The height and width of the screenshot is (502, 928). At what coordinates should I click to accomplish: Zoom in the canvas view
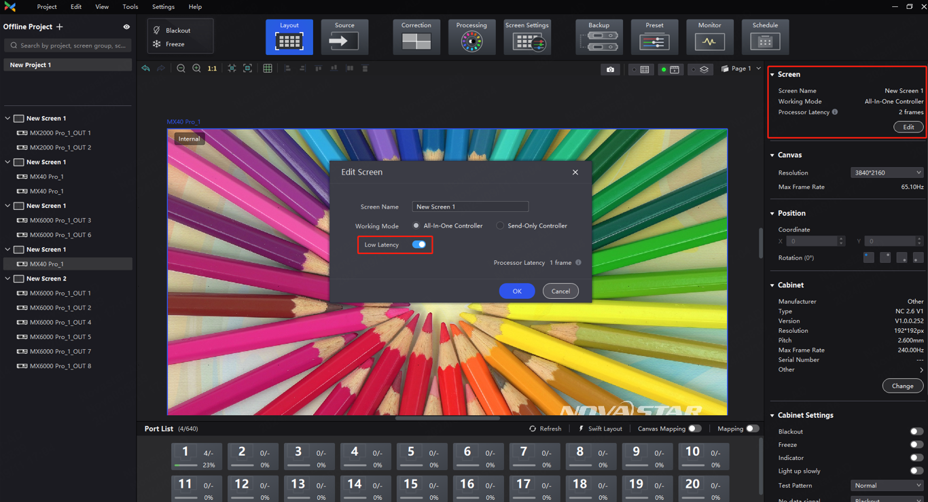click(196, 69)
